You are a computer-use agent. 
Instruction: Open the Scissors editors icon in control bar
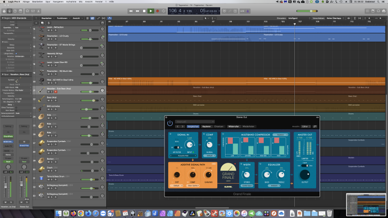[x=38, y=11]
